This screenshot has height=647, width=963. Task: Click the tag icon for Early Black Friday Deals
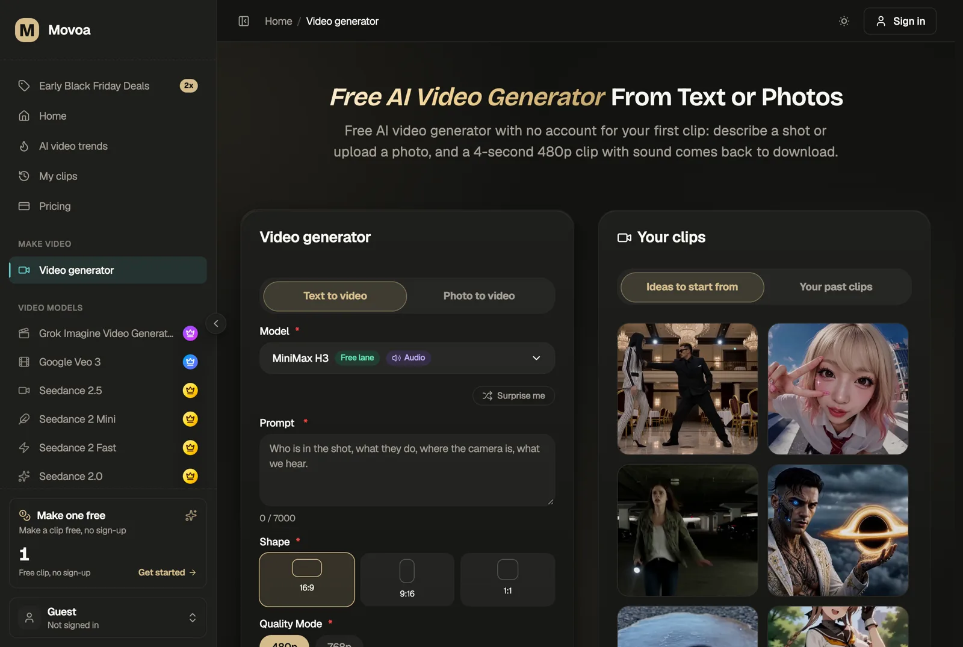coord(24,85)
